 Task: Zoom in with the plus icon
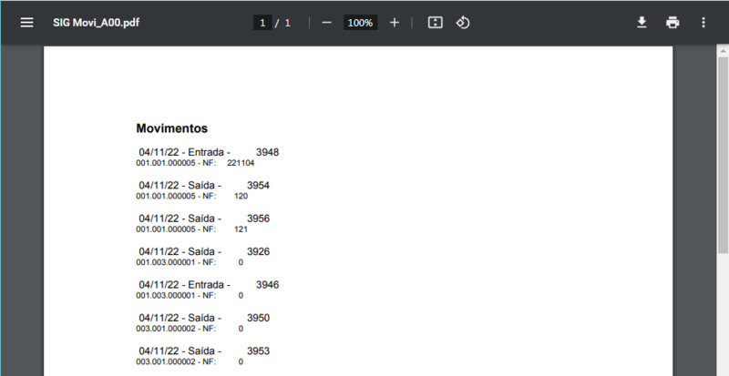[395, 23]
